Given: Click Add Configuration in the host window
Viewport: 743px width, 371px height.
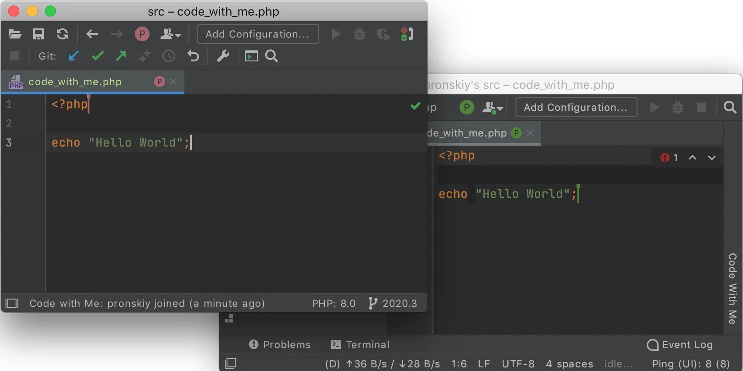Looking at the screenshot, I should pos(258,34).
